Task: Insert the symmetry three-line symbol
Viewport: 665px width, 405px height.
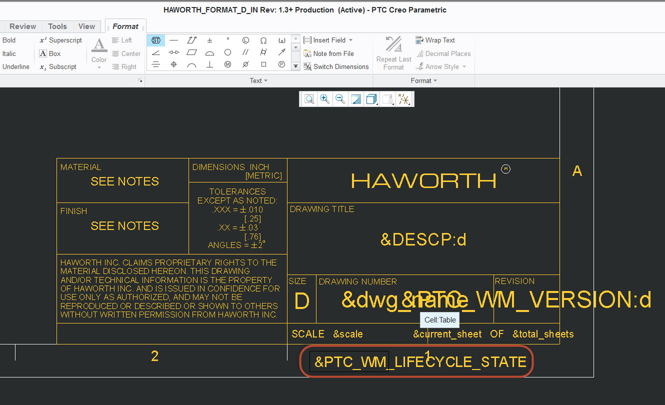Action: (x=156, y=64)
